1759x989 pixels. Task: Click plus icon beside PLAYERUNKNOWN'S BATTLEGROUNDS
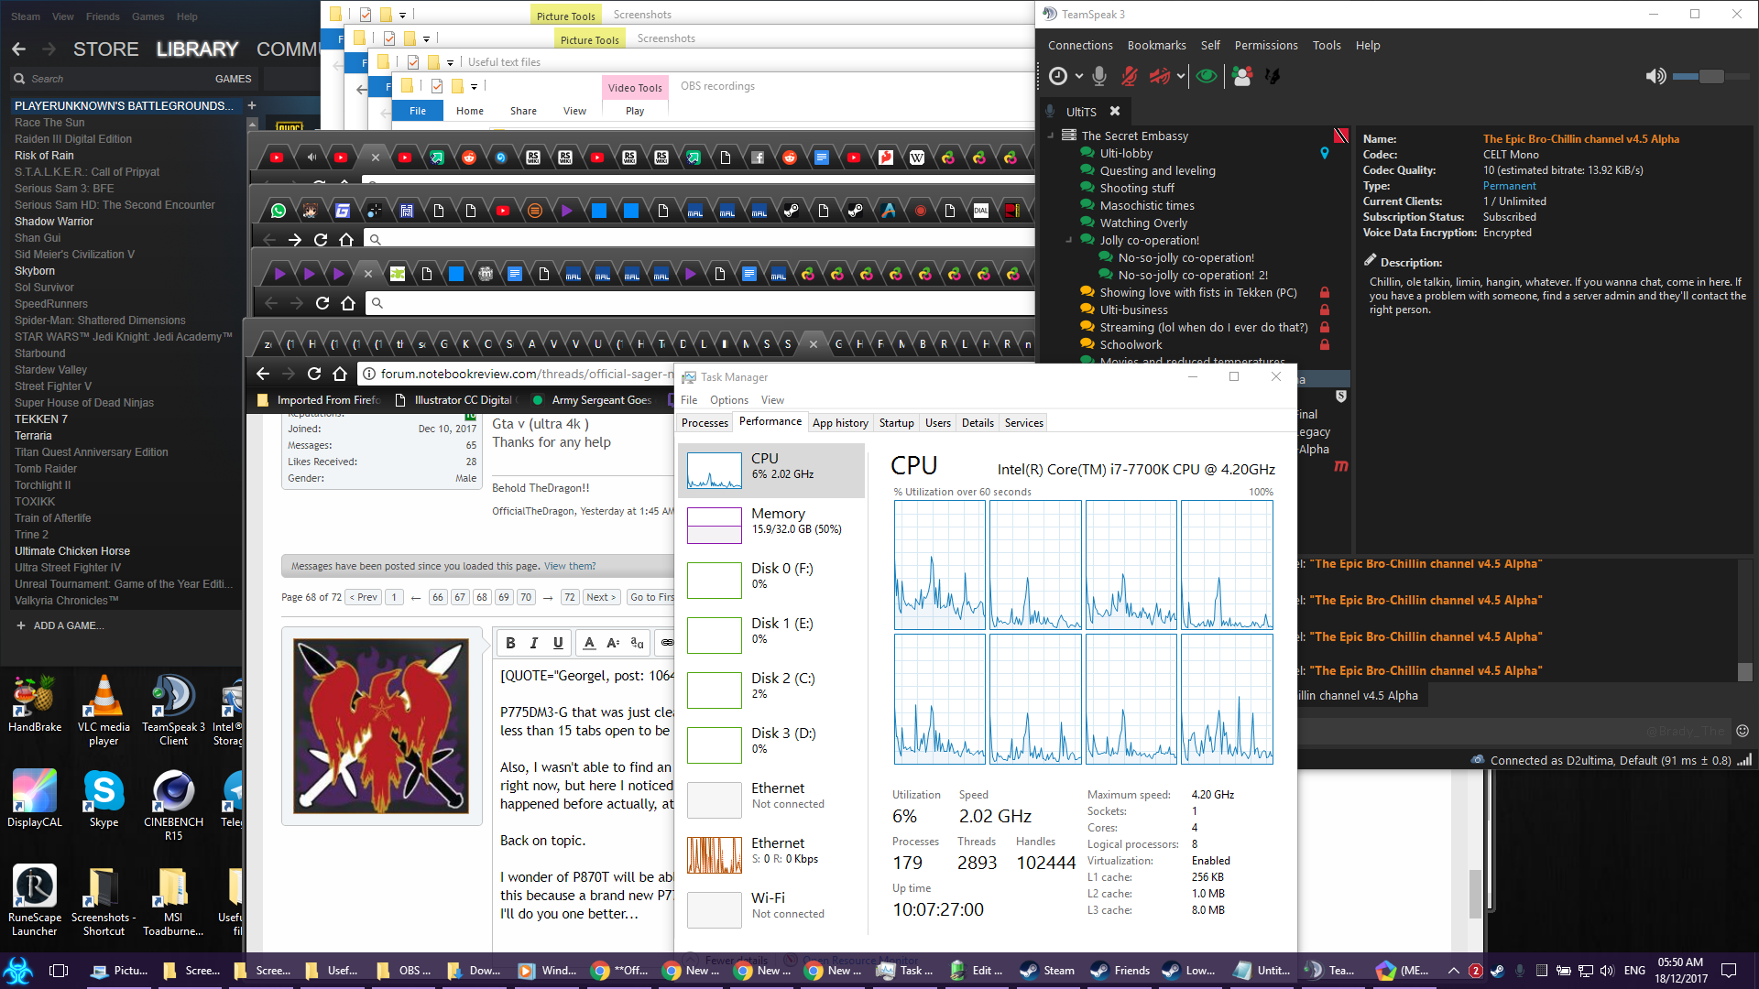[x=252, y=105]
